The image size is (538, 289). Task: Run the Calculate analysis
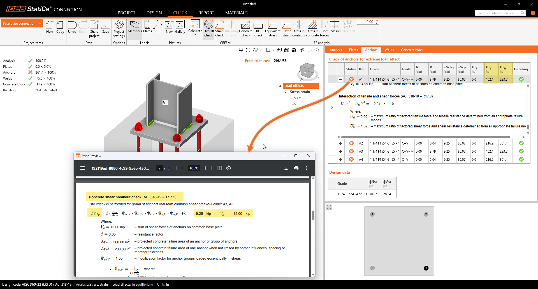pos(195,28)
